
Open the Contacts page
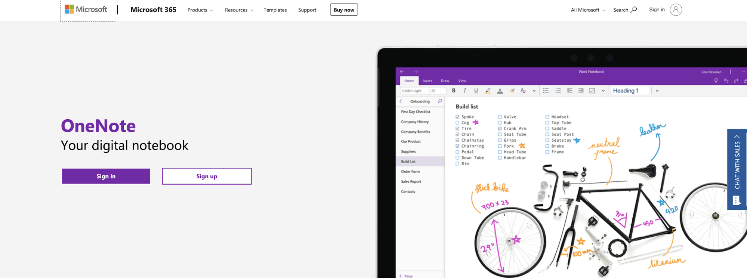pos(408,192)
